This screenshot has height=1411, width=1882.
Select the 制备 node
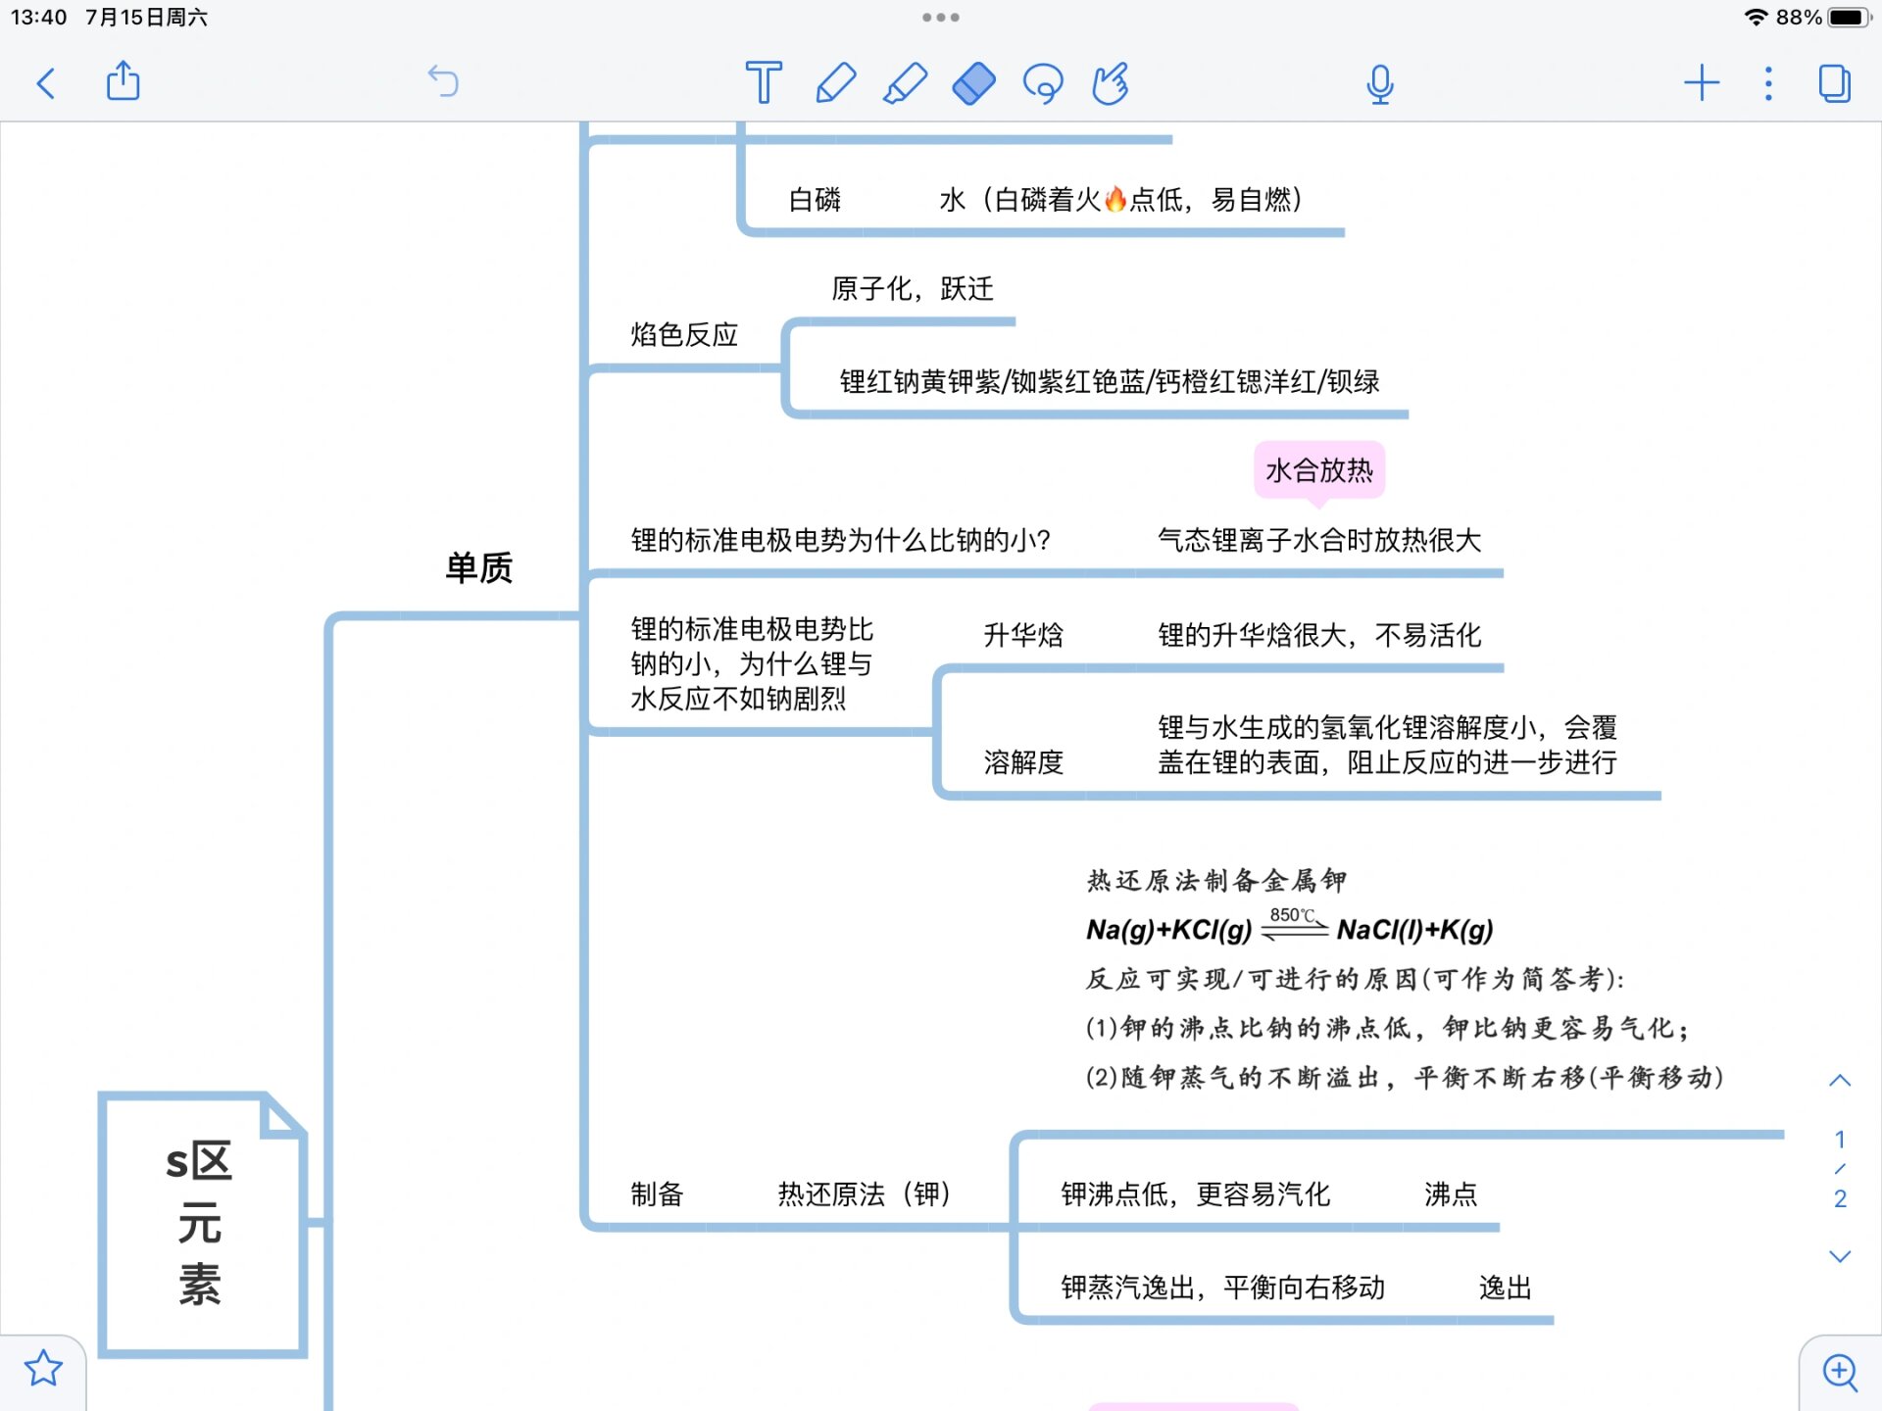tap(657, 1193)
